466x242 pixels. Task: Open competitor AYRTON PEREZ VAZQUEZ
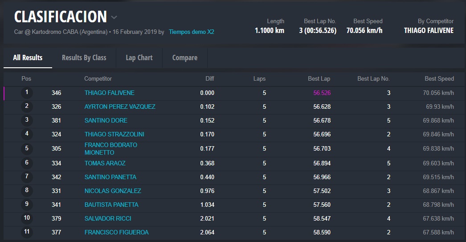[120, 107]
